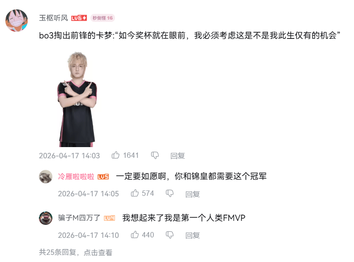
Task: Open the username 玉枢听风 profile
Action: pyautogui.click(x=54, y=18)
